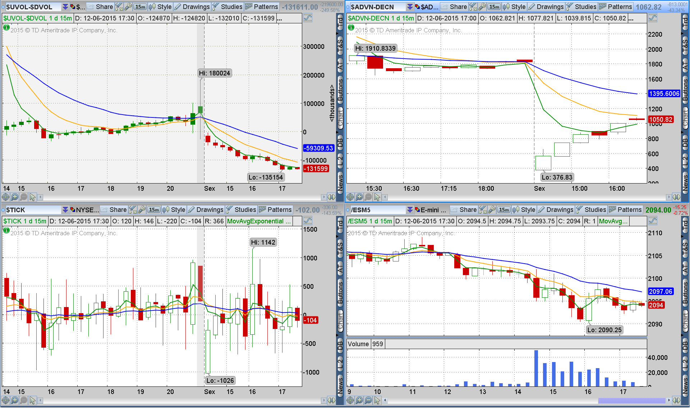The width and height of the screenshot is (690, 408).
Task: Expand symbol dropdown for $UVOL-$DVOL
Action: [65, 7]
